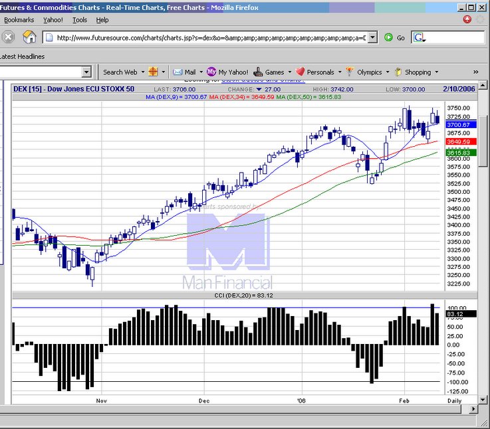Click the Shopping bag icon
Viewport: 490px width, 429px height.
tap(398, 72)
